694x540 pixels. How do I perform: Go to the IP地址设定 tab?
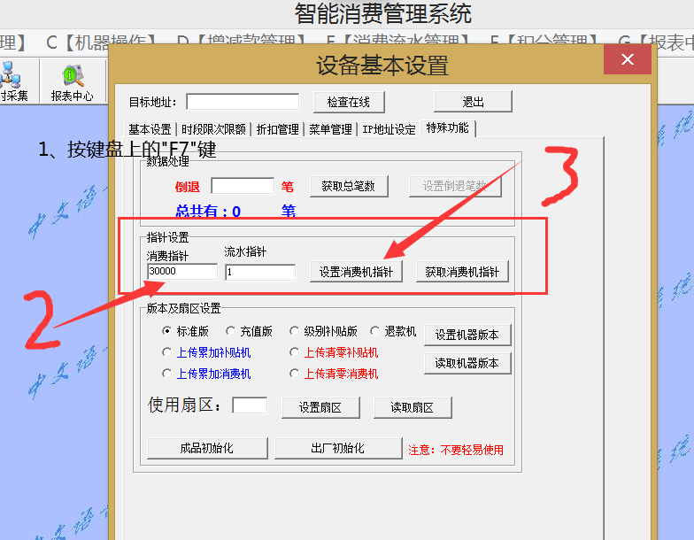pos(389,129)
